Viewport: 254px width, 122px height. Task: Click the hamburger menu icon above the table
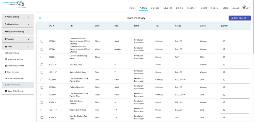[40, 18]
